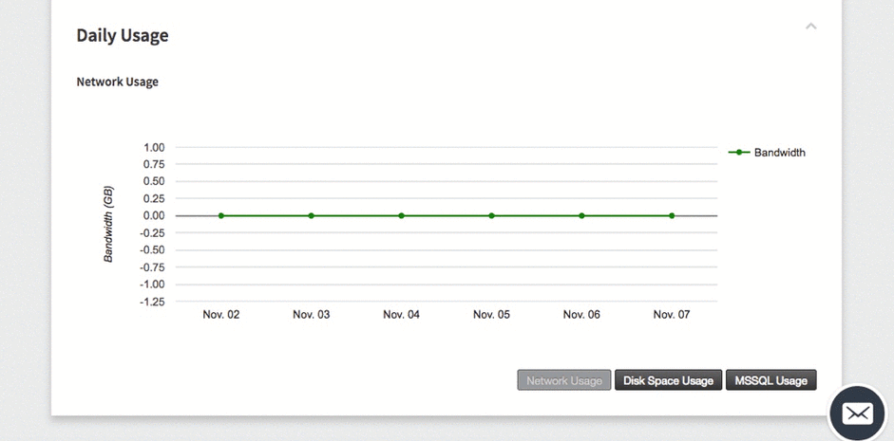The height and width of the screenshot is (441, 894).
Task: Collapse the Daily Usage panel chevron
Action: pyautogui.click(x=810, y=27)
